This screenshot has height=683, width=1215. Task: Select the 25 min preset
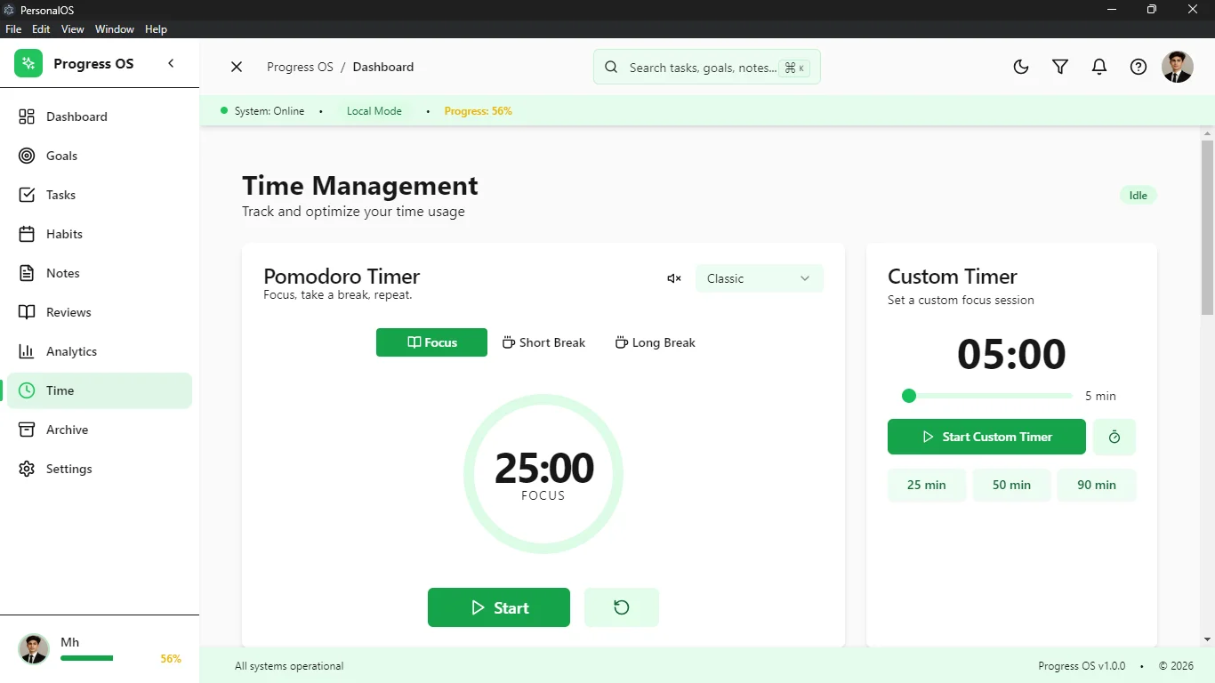[x=927, y=485]
